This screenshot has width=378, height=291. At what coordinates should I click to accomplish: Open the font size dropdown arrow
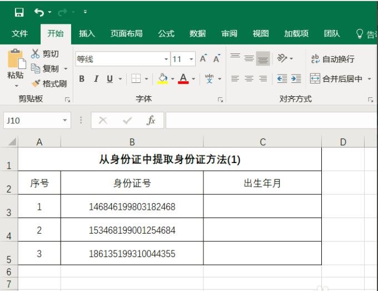pos(191,59)
